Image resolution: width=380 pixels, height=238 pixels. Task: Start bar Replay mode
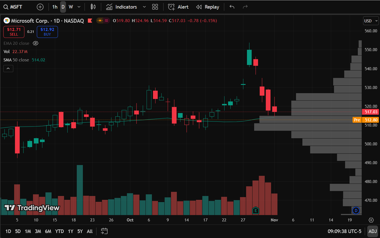tap(208, 7)
